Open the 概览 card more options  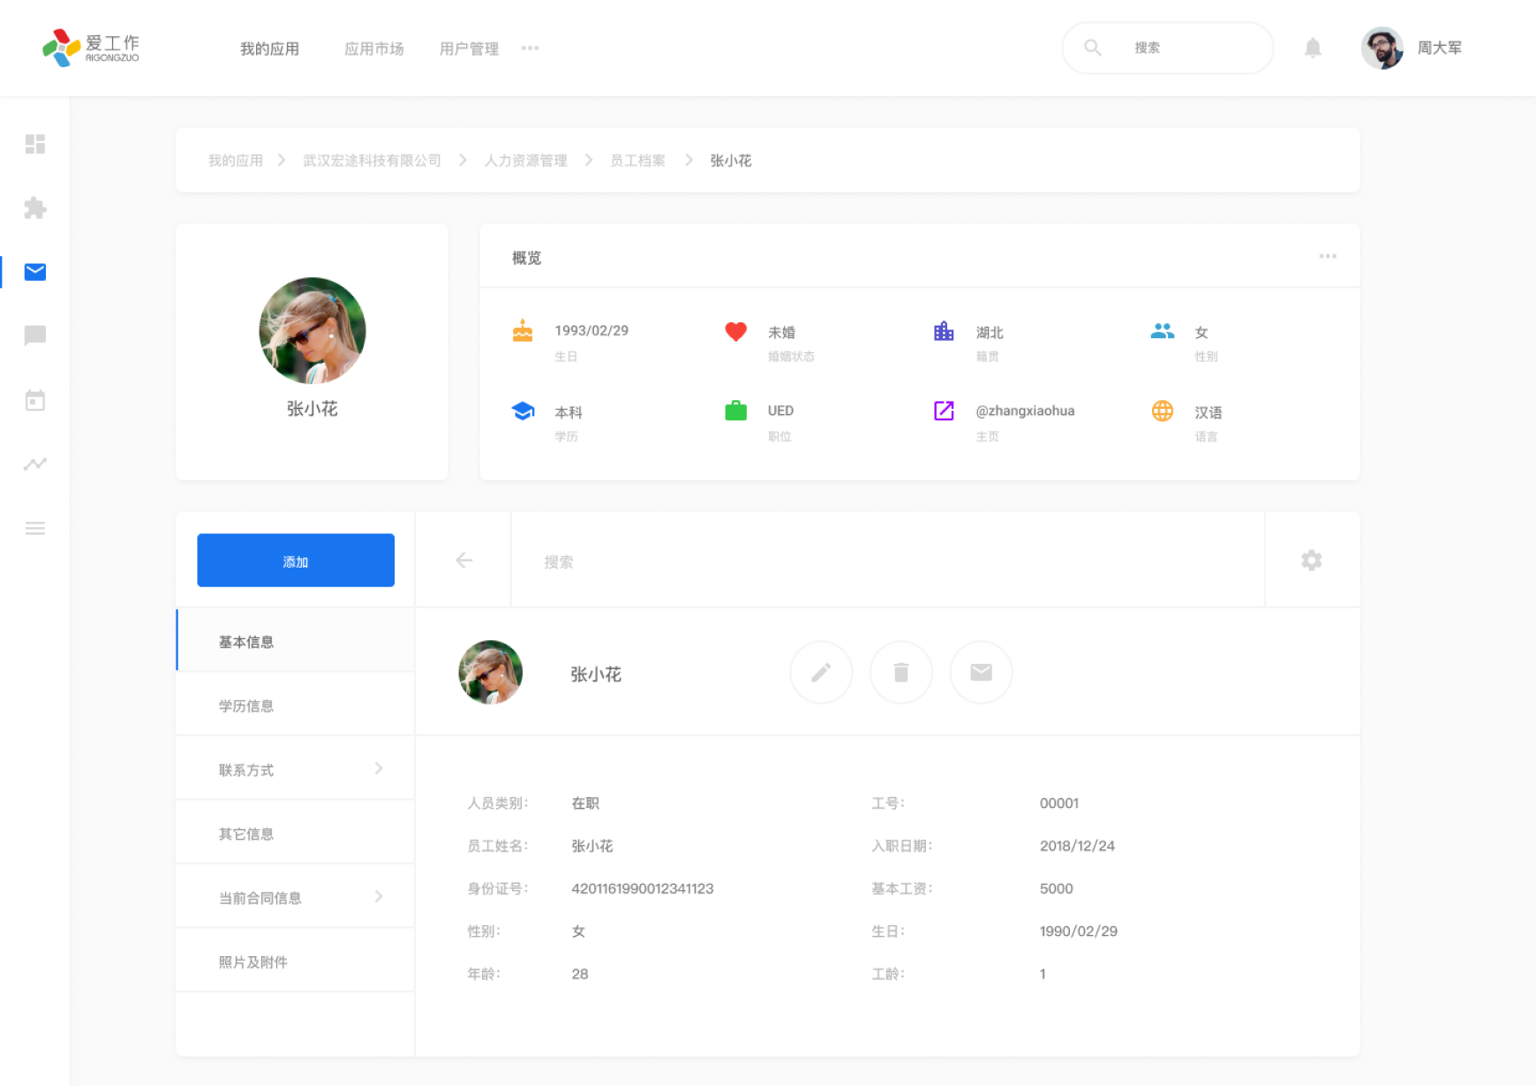point(1327,257)
